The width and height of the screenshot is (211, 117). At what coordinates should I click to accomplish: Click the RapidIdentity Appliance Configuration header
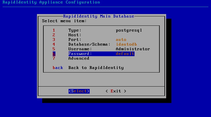51,2
